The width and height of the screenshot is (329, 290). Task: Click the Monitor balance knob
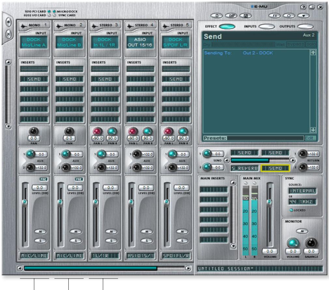tap(311, 243)
